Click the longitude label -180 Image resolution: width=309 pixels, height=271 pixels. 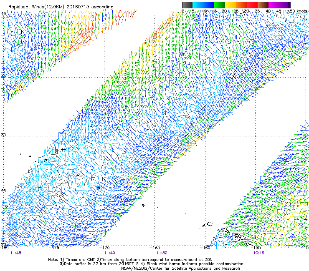pyautogui.click(x=4, y=248)
